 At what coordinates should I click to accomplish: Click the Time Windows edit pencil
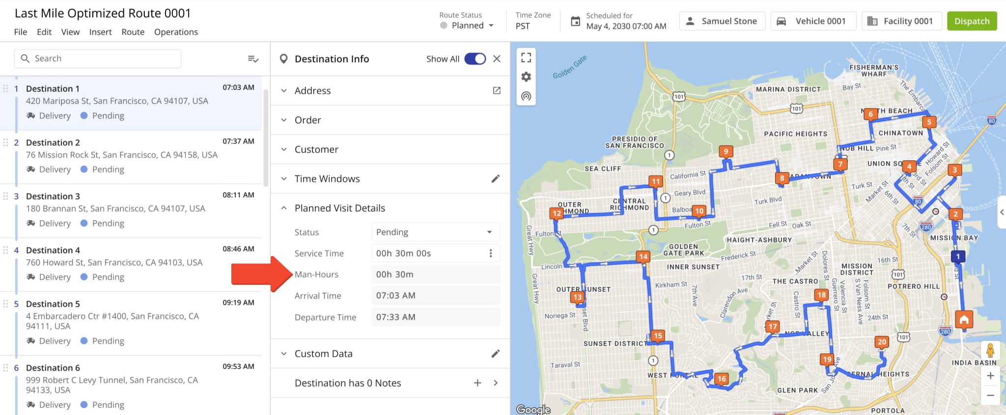[x=496, y=179]
